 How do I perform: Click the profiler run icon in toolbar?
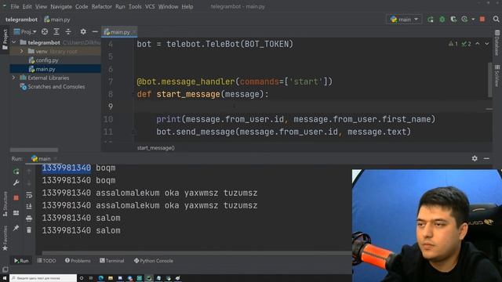coord(465,20)
